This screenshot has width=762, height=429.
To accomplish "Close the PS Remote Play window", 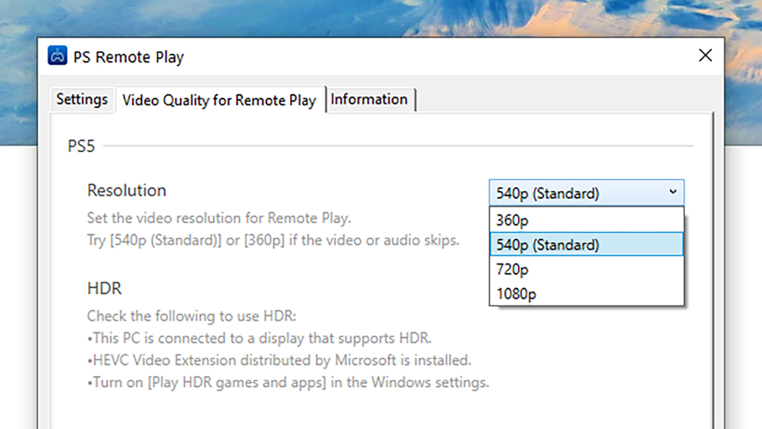I will [x=705, y=55].
